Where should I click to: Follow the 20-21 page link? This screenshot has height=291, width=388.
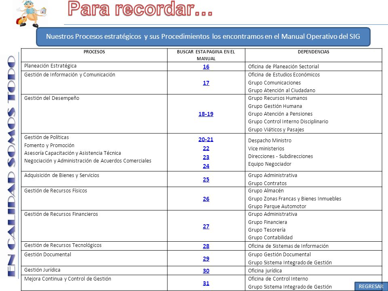(206, 139)
